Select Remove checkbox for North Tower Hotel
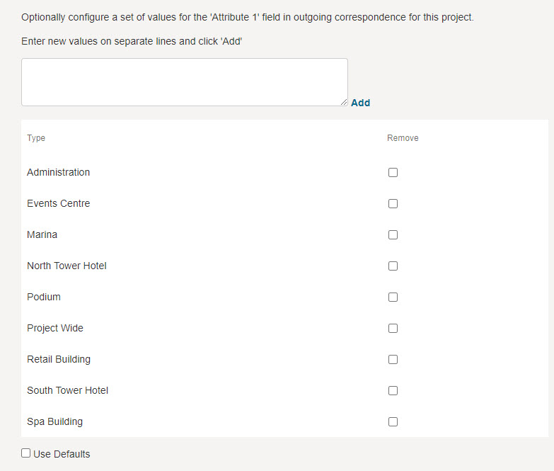 (x=393, y=266)
